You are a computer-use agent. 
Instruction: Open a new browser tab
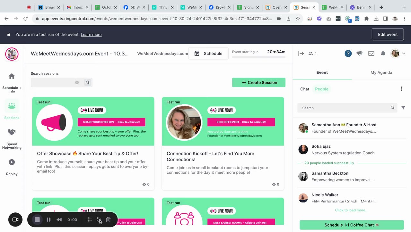pyautogui.click(x=381, y=7)
